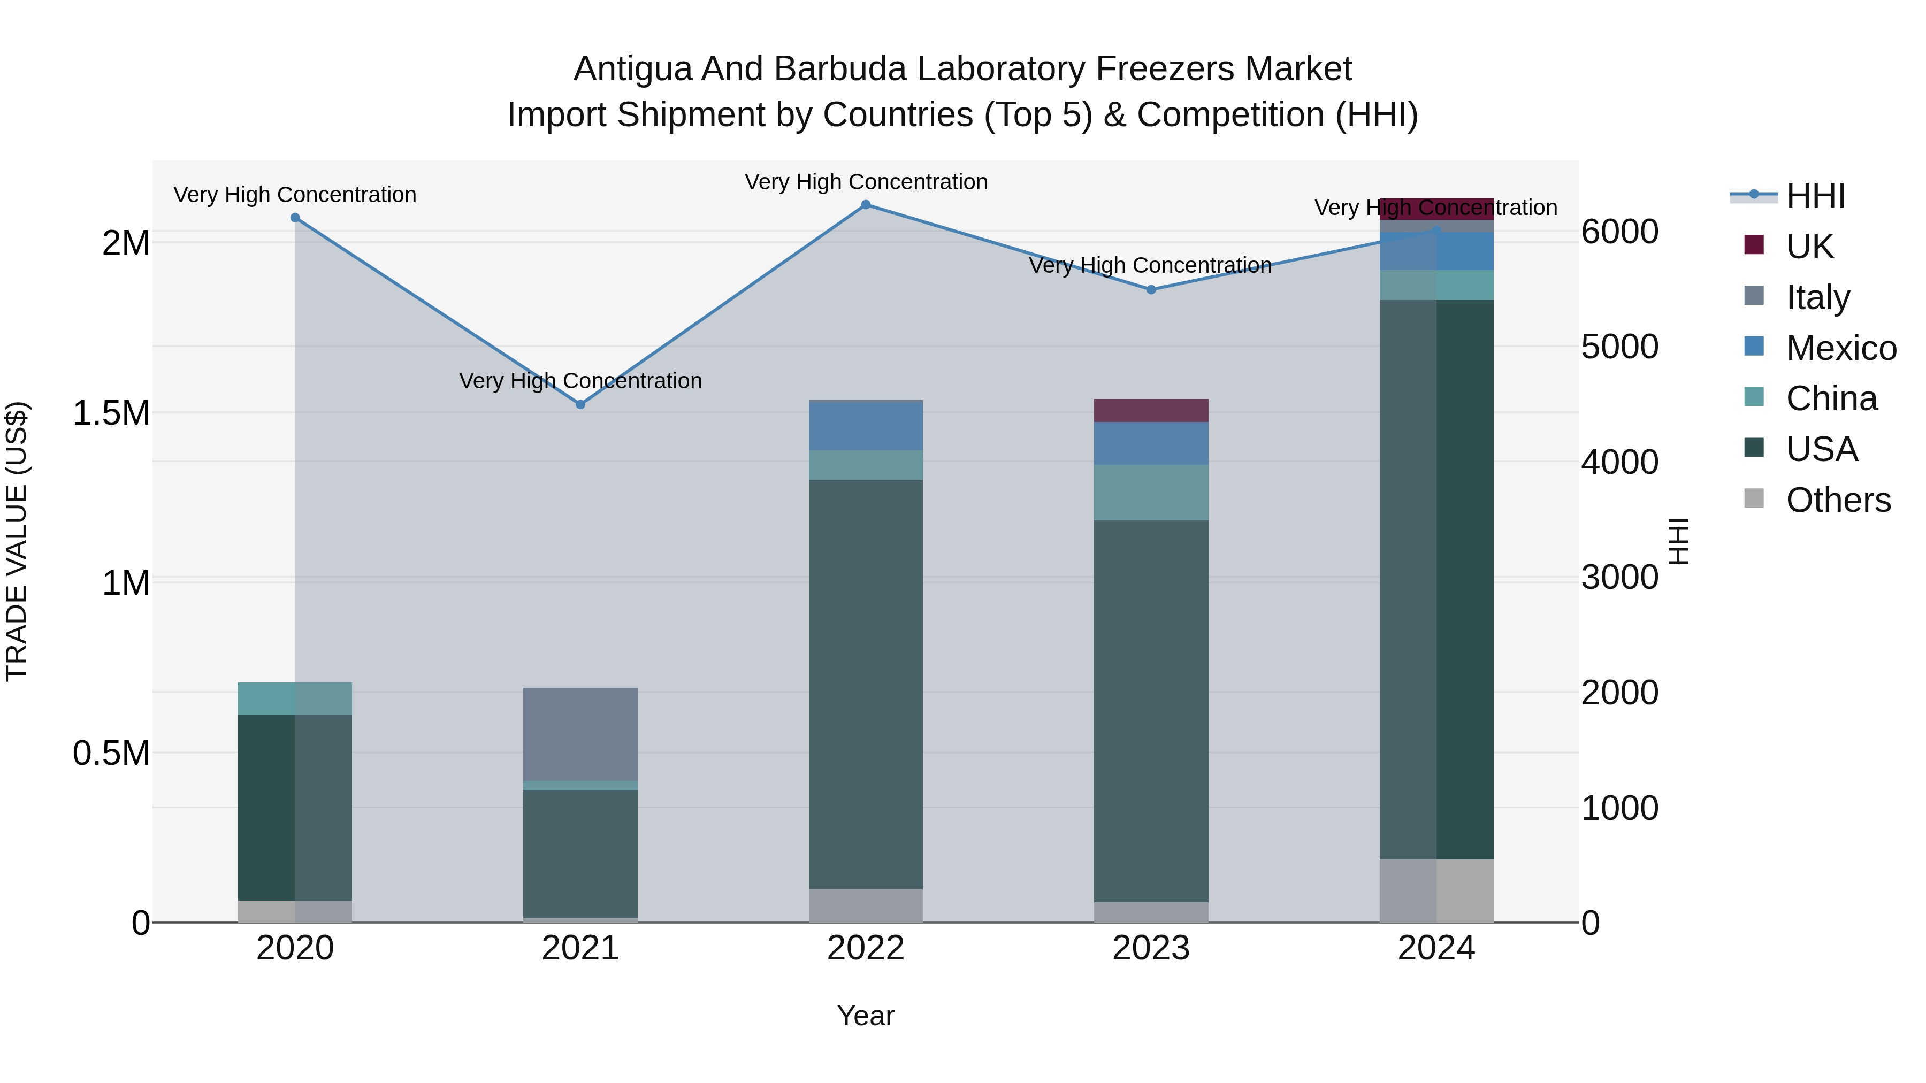Click the '3000' right axis tick label
This screenshot has height=1083, width=1926.
[1620, 577]
